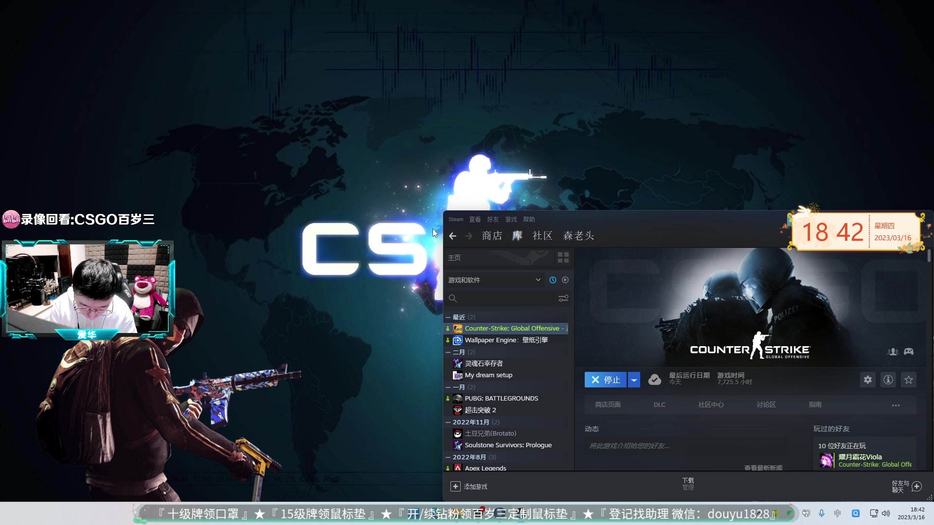Open more options ellipsis in game tabs
Screen dimensions: 934x525
(896, 405)
